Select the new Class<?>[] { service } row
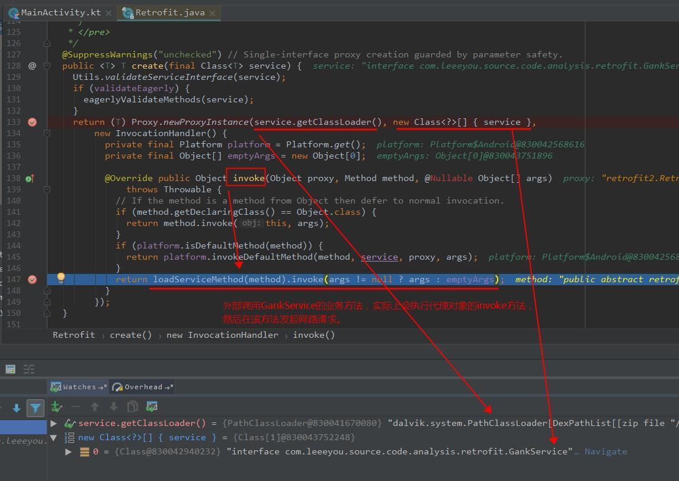Viewport: 679px width, 481px height. 363,437
